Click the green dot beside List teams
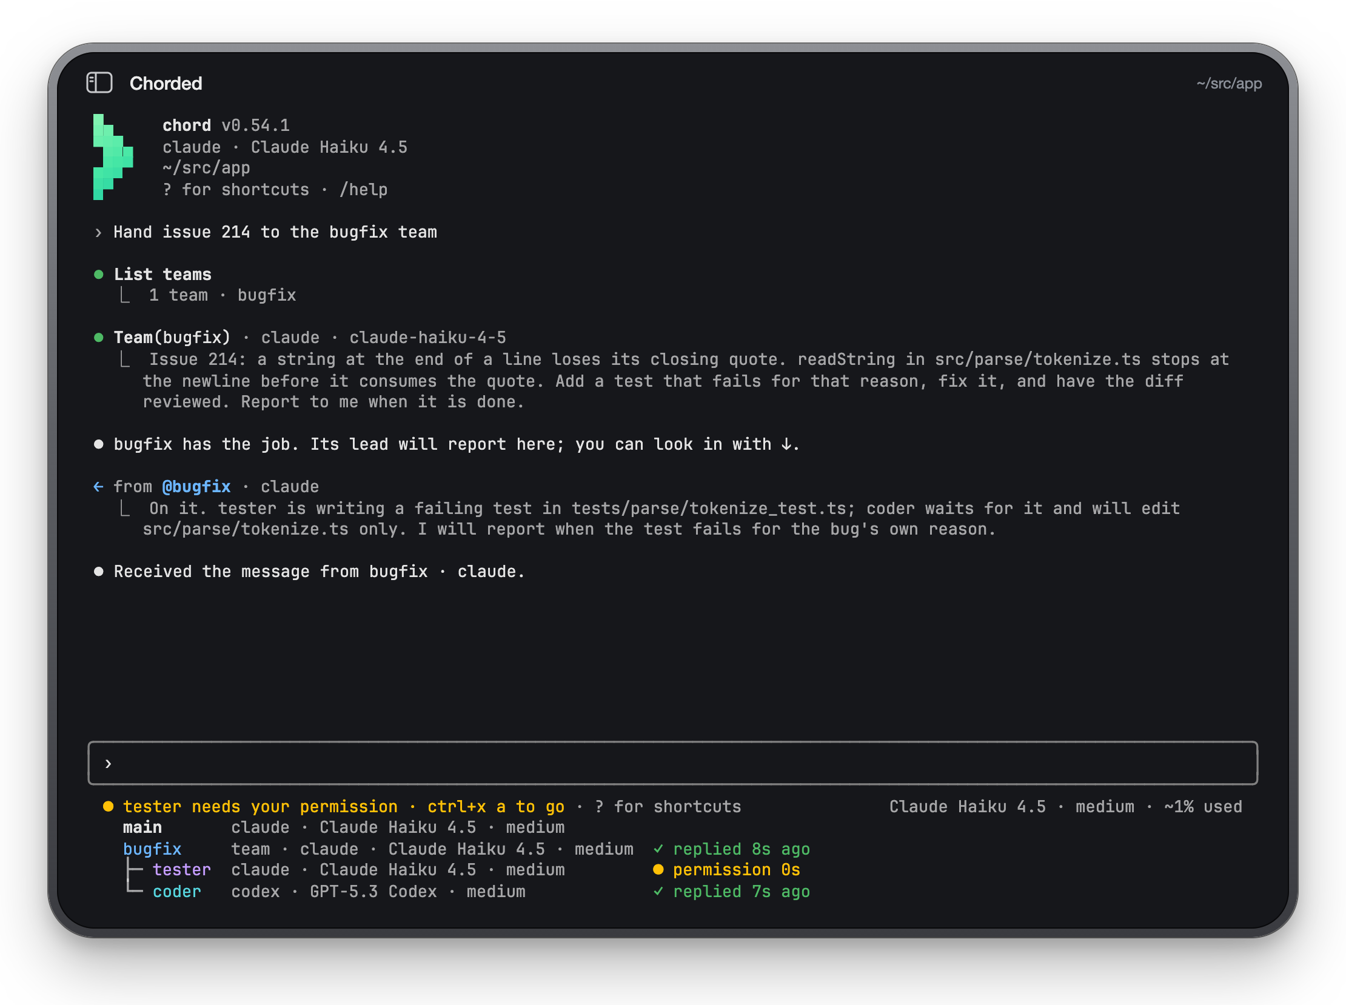Screen dimensions: 1346x1005 click(99, 275)
